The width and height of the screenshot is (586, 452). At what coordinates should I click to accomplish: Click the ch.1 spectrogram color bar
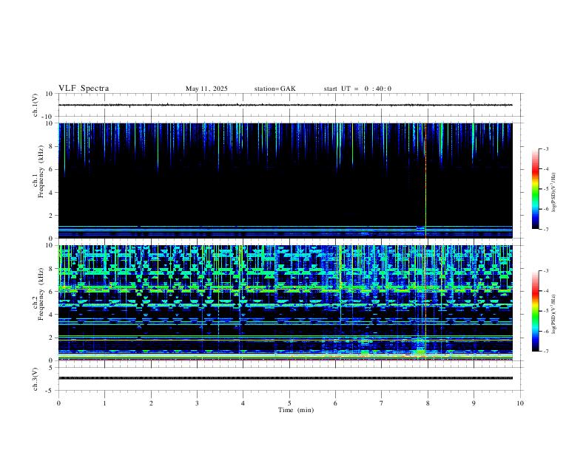click(x=535, y=189)
